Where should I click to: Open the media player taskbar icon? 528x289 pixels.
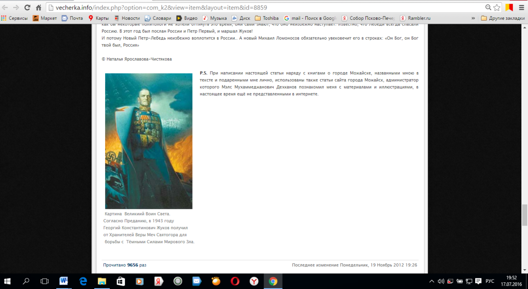pyautogui.click(x=140, y=281)
